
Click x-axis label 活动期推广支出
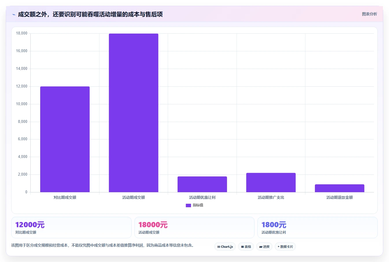coord(271,197)
